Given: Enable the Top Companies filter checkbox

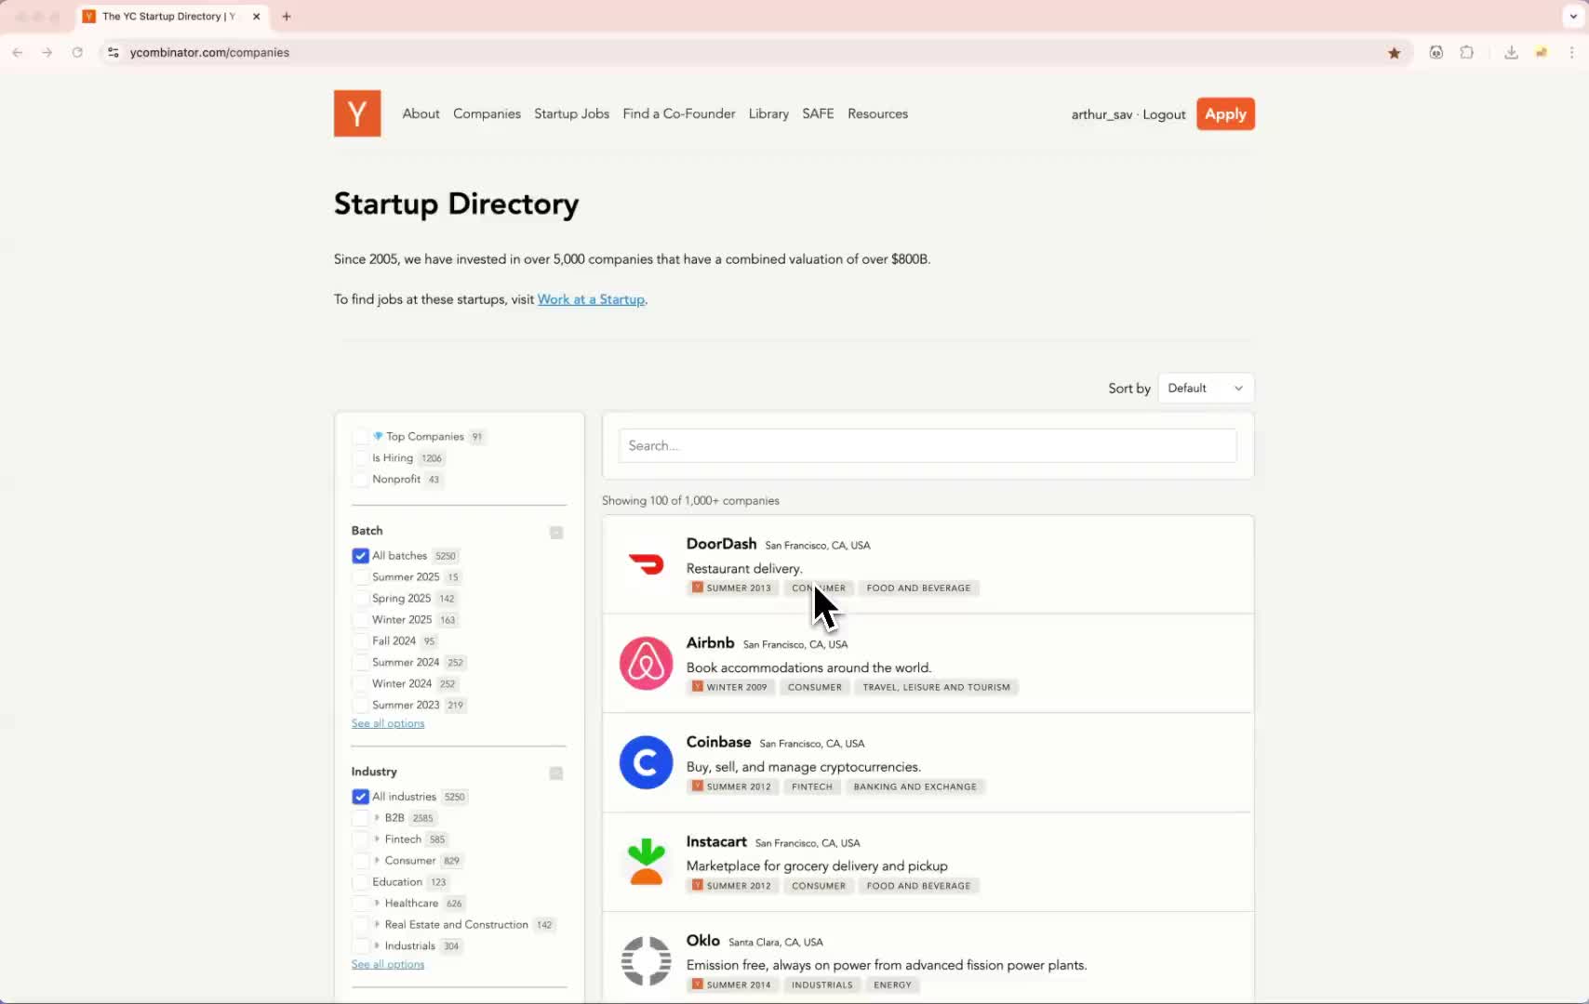Looking at the screenshot, I should (x=360, y=436).
